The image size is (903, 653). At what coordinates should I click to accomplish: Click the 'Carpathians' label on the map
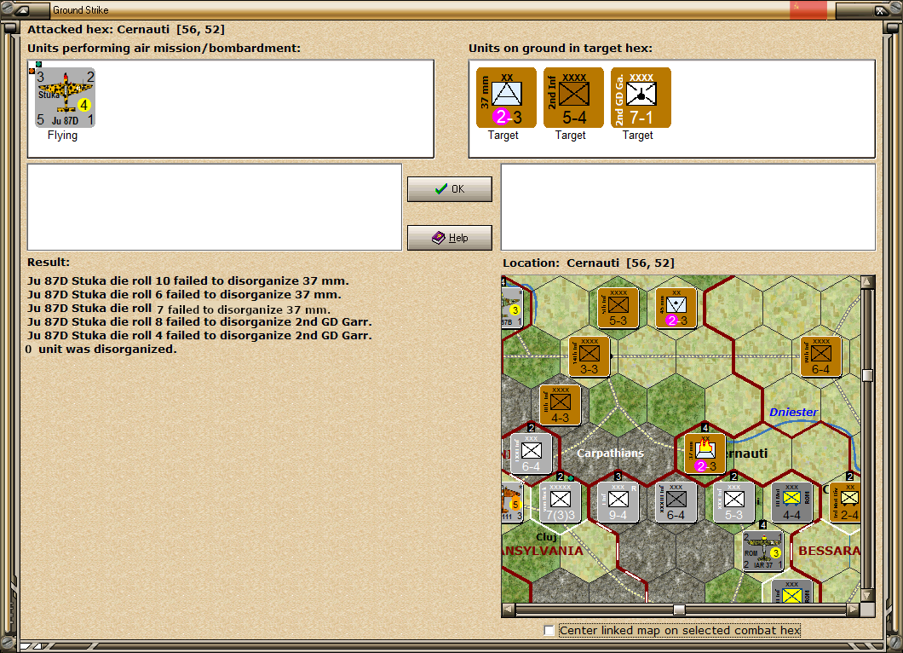(x=611, y=453)
